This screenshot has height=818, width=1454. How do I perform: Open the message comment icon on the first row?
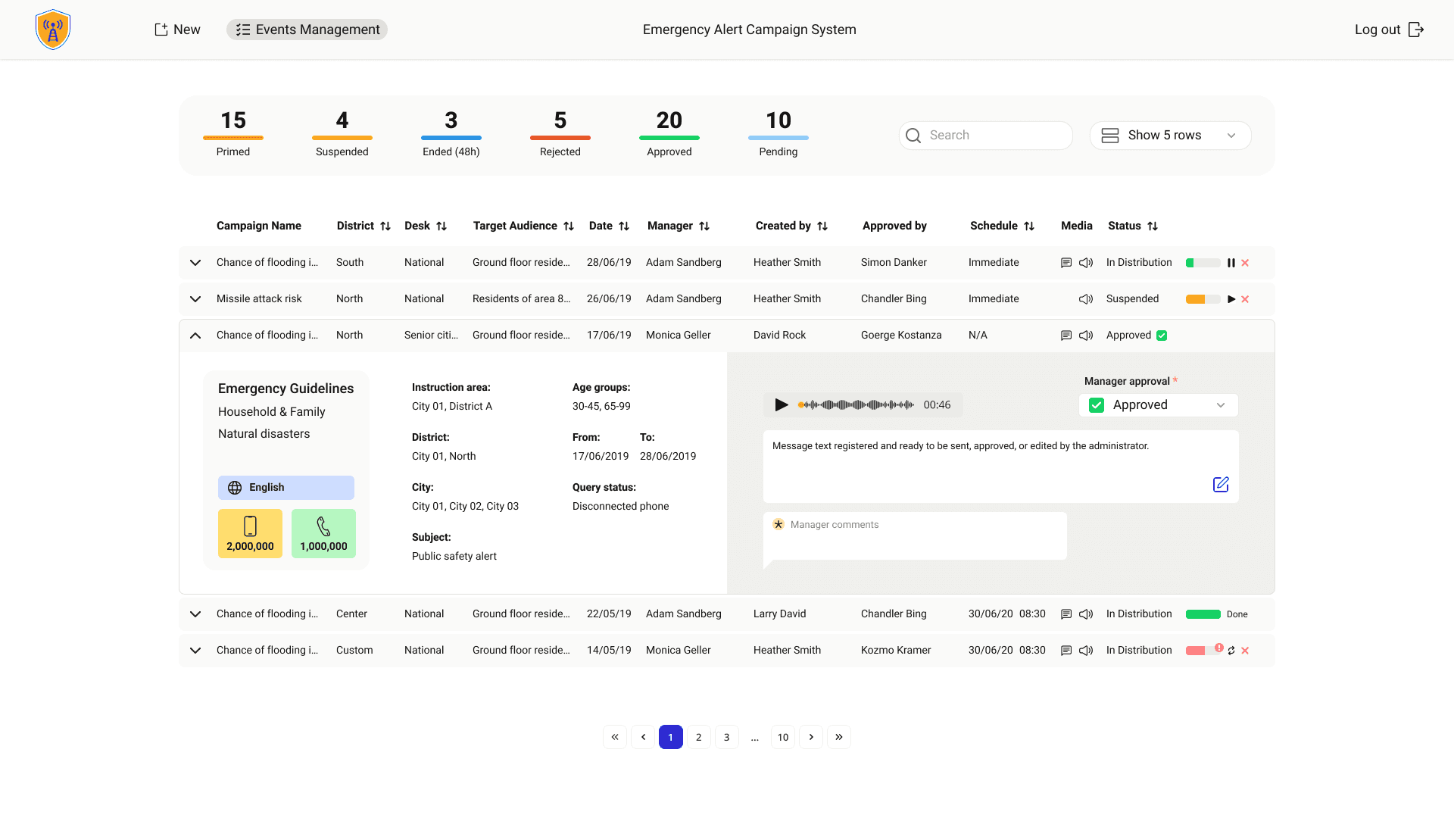1066,263
